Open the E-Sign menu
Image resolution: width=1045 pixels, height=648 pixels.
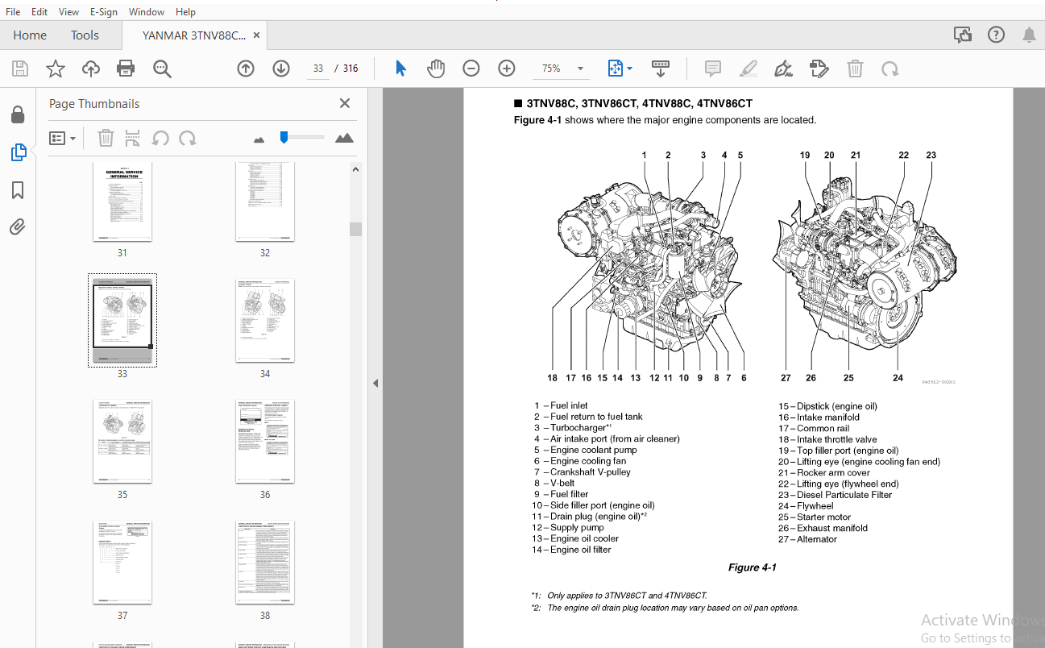coord(104,12)
